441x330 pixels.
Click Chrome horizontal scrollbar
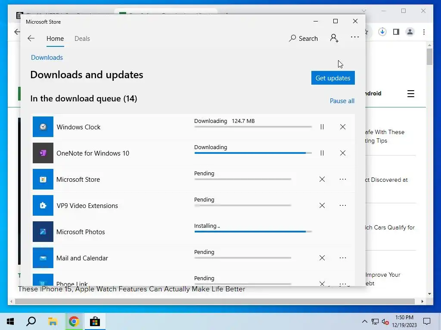pos(215,301)
